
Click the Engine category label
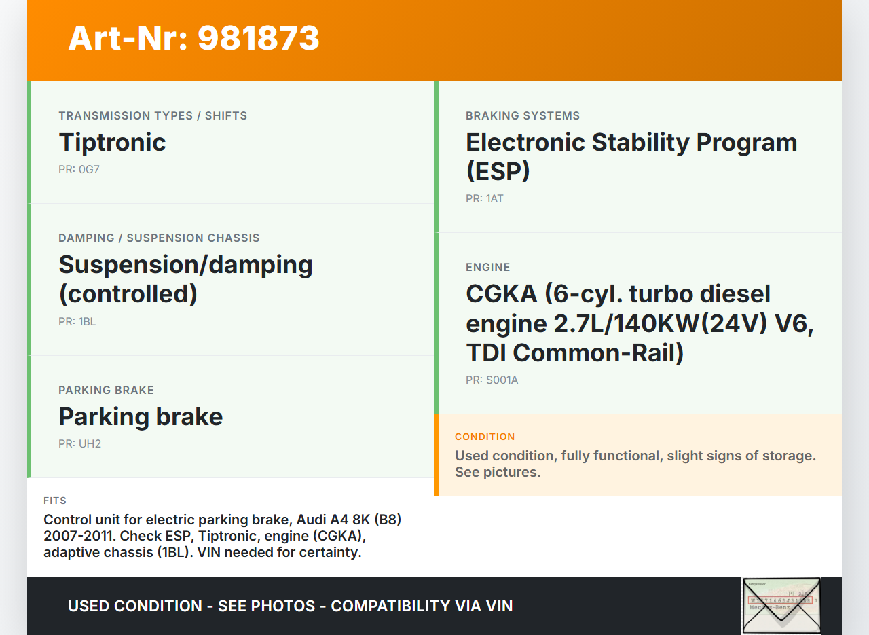tap(487, 267)
